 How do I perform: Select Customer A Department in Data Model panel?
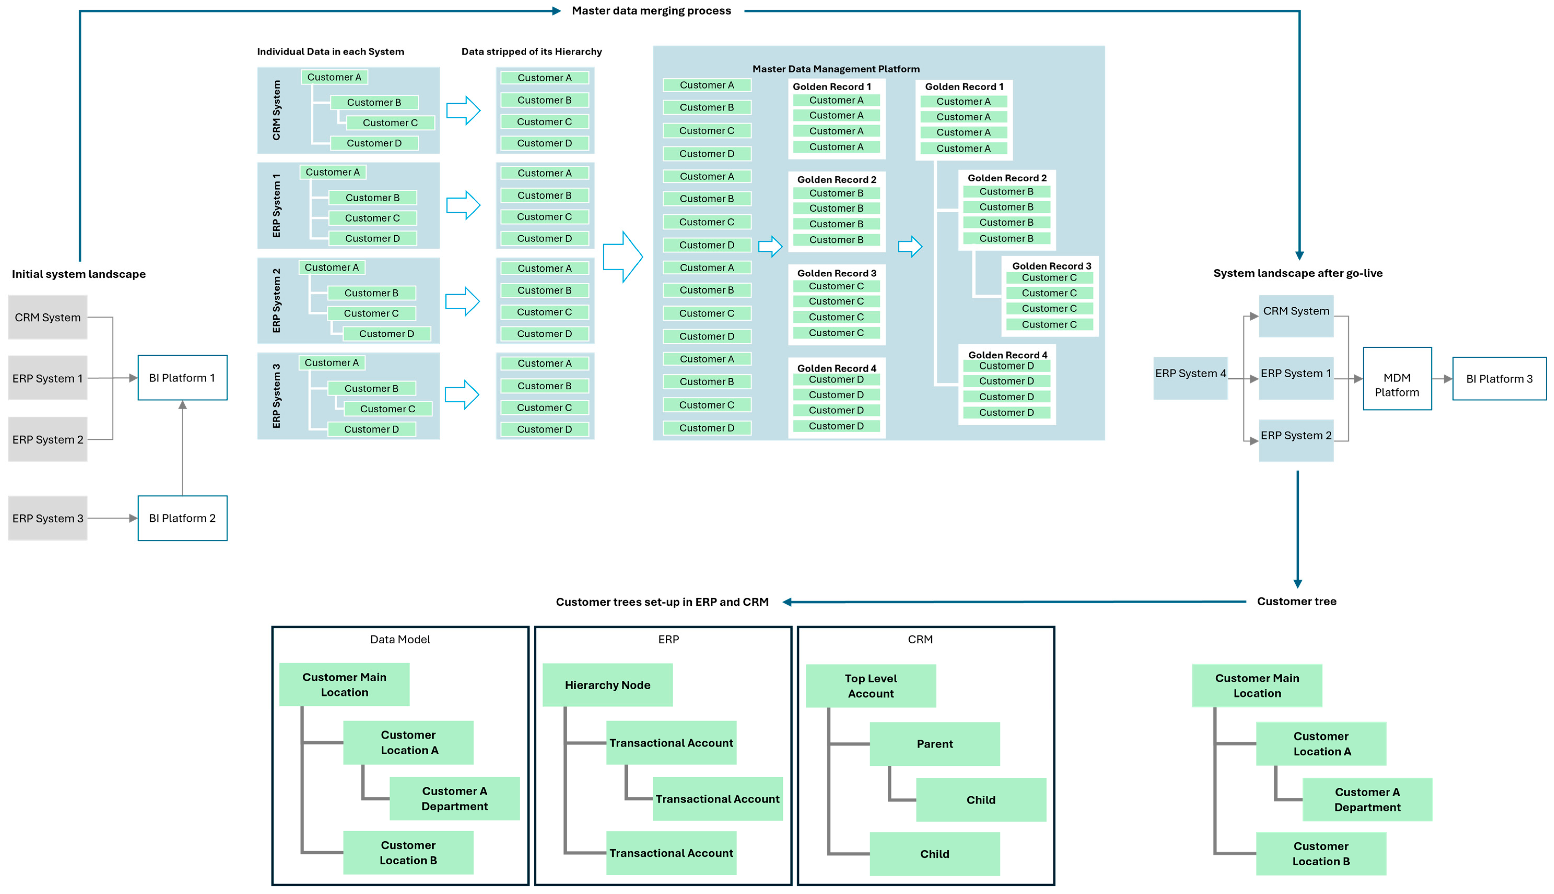(x=454, y=798)
